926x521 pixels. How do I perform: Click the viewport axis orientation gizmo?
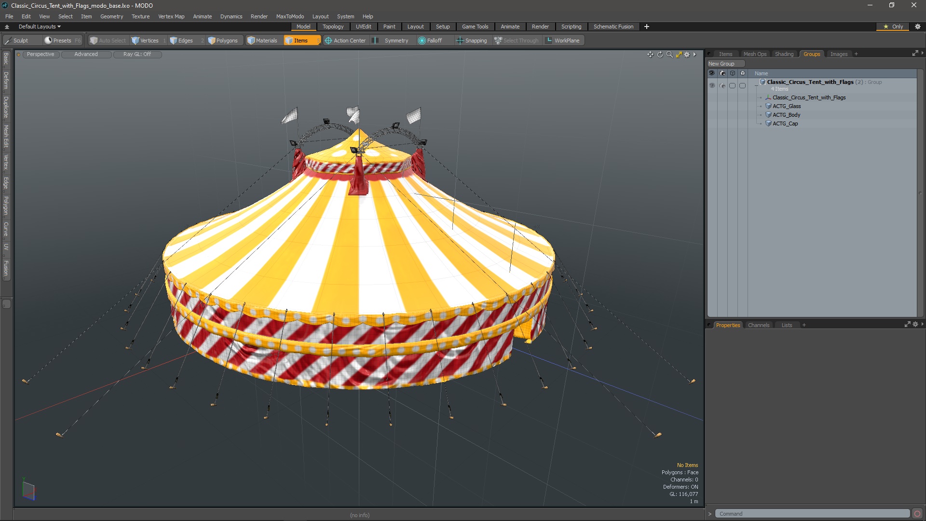(28, 490)
